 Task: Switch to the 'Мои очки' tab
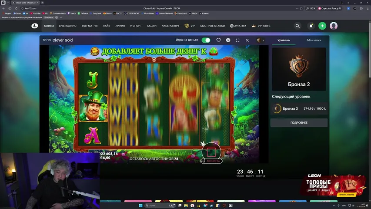coord(314,40)
